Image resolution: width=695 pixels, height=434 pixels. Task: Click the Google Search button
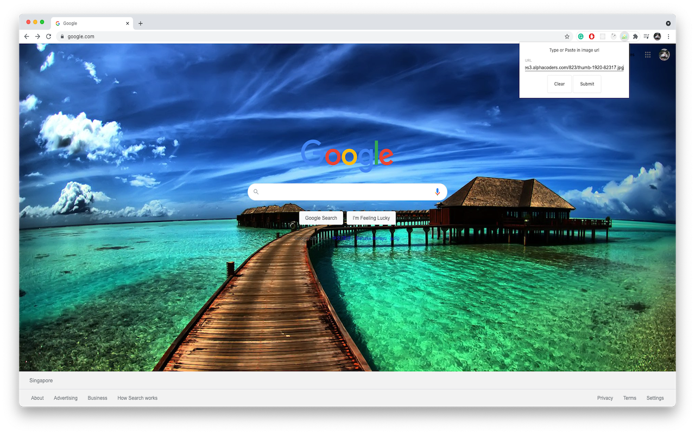[x=321, y=218]
